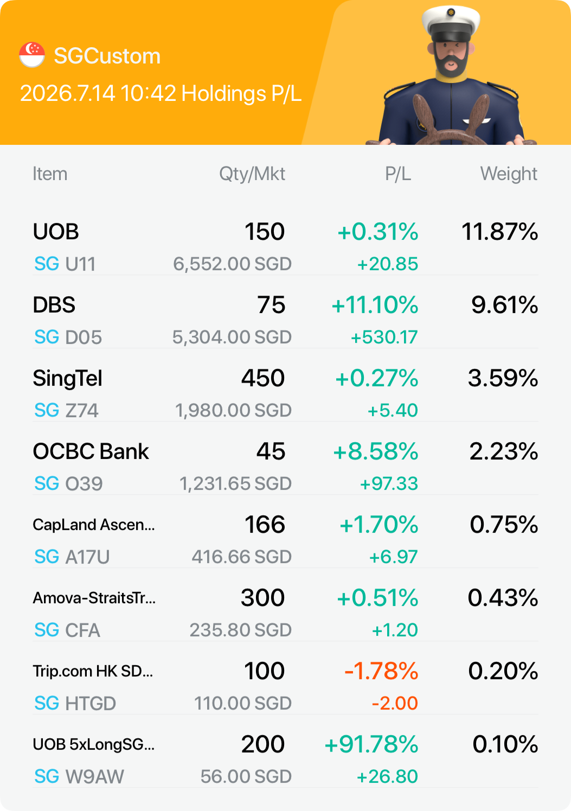Select CapLand Ascen... holding name
The width and height of the screenshot is (571, 811).
pyautogui.click(x=94, y=525)
